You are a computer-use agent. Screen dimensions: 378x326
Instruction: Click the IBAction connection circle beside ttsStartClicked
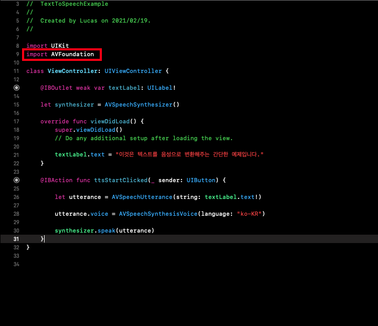16,180
